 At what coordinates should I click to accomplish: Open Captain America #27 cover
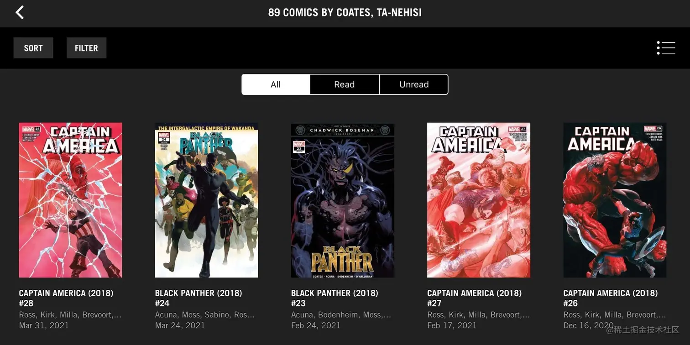coord(479,200)
